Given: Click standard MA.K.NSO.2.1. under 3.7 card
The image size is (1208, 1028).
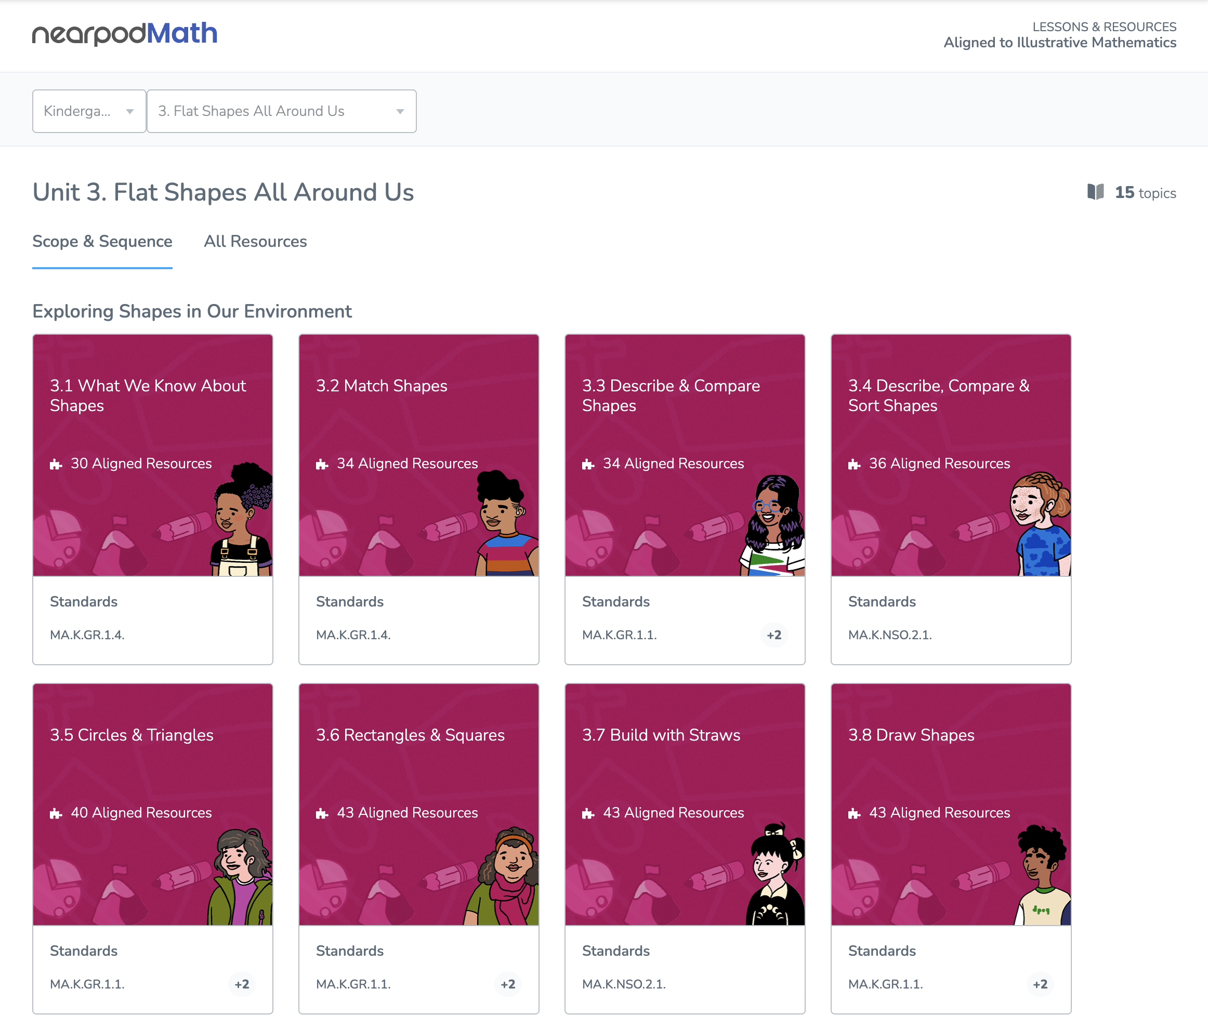Looking at the screenshot, I should click(624, 984).
